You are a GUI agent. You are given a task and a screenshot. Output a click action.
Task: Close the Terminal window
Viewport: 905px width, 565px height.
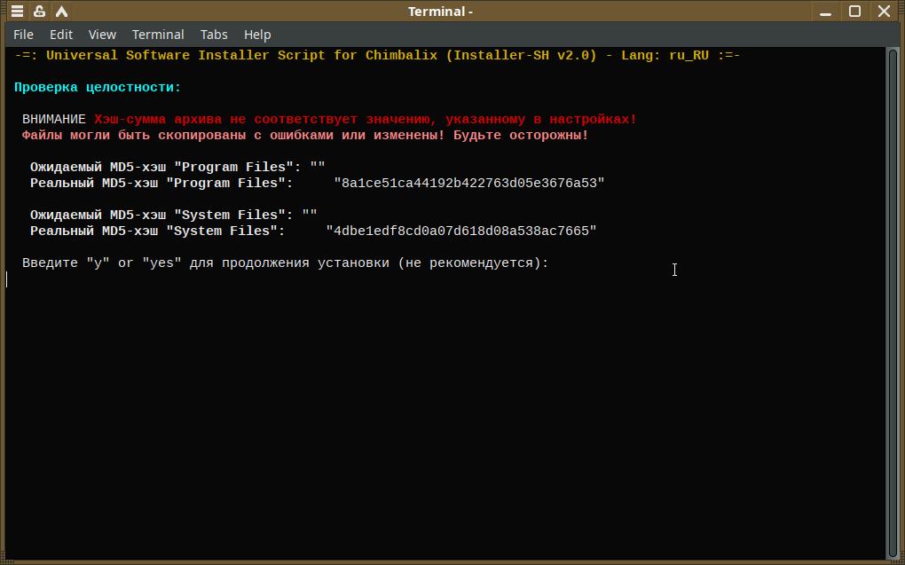coord(885,12)
